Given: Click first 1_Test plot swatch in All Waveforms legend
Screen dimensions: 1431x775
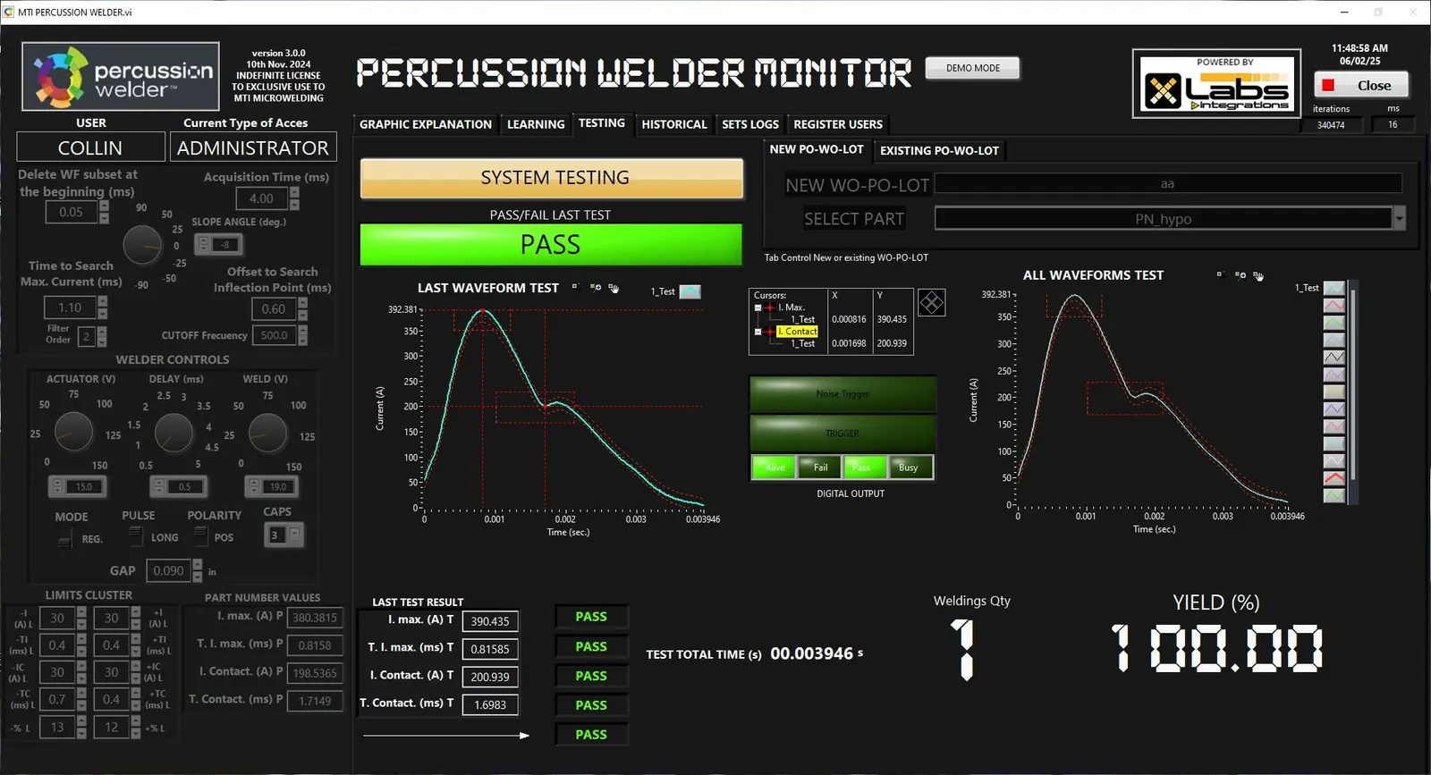Looking at the screenshot, I should click(1334, 288).
